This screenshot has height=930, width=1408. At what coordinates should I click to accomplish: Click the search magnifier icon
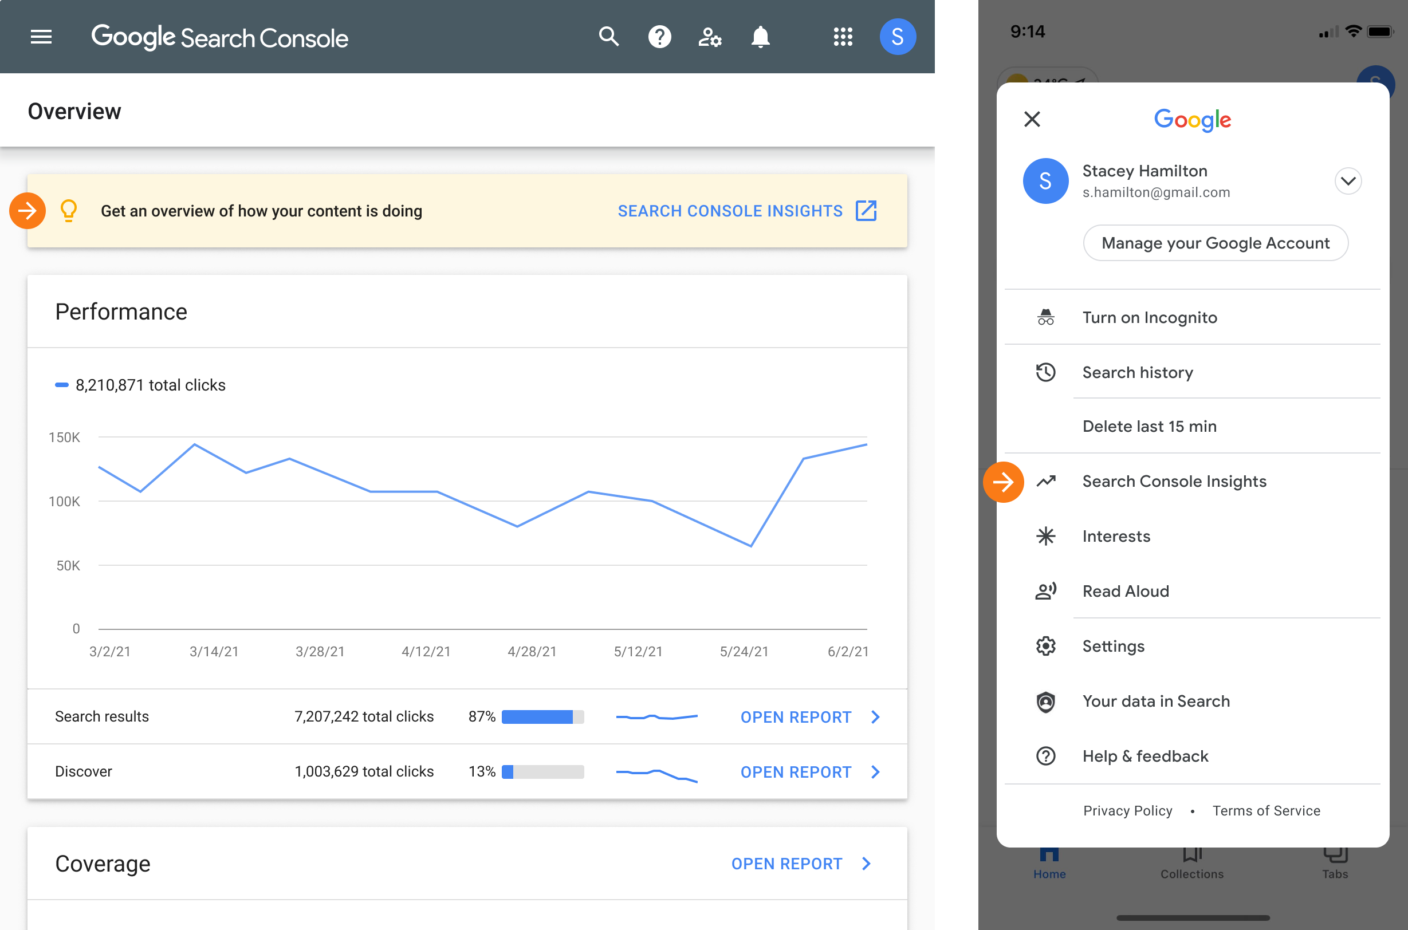pos(607,36)
